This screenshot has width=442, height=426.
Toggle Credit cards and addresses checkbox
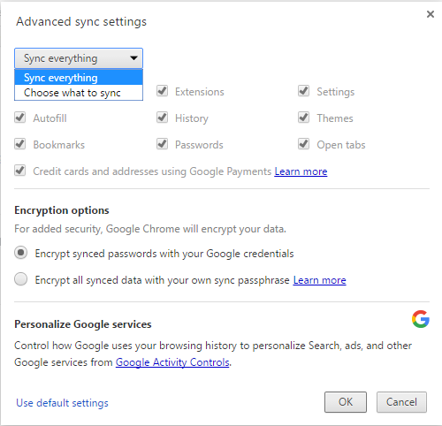20,171
